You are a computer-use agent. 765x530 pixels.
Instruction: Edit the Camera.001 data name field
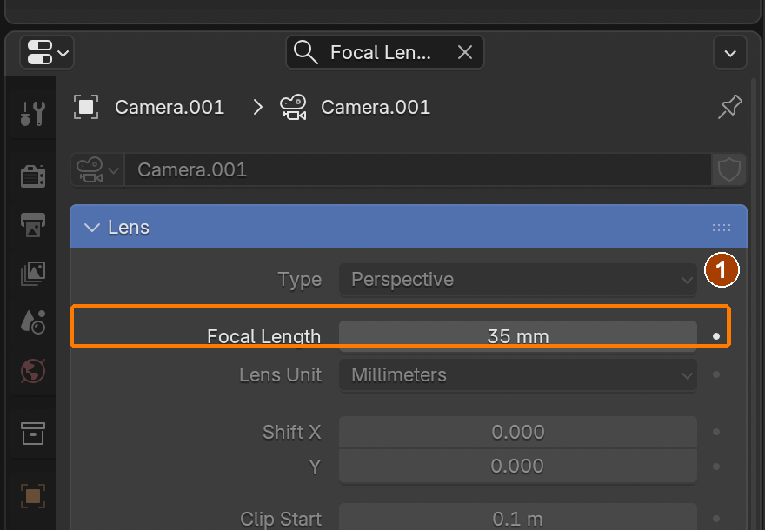417,169
